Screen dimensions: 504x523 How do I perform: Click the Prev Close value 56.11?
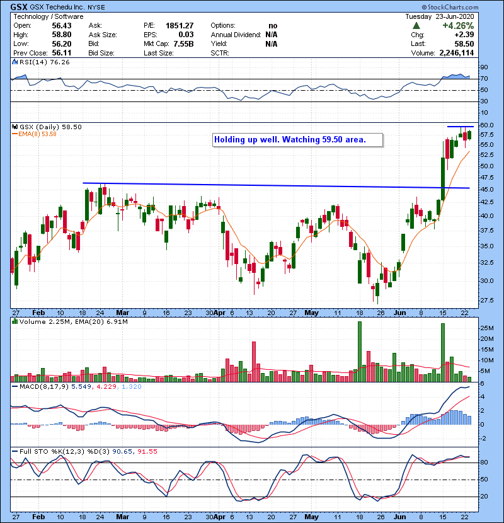pos(61,53)
